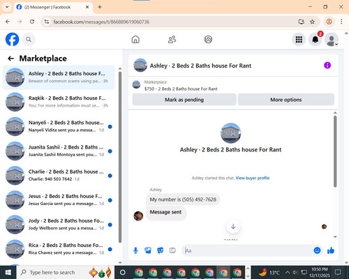This screenshot has height=279, width=349.
Task: Click the browser address bar URL
Action: click(101, 22)
